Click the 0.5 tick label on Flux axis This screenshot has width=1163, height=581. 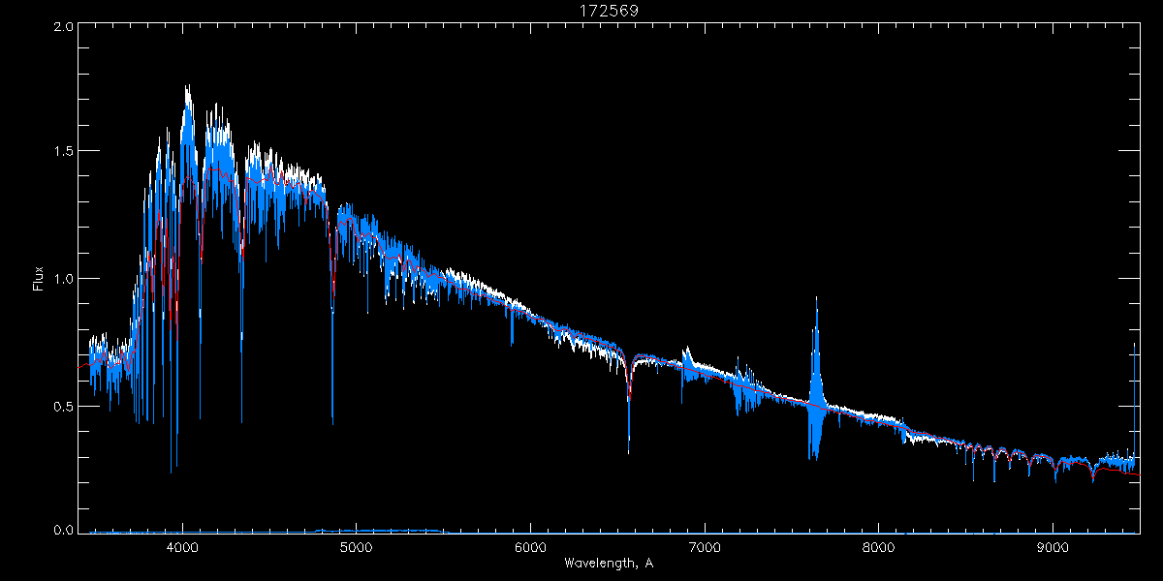click(x=62, y=407)
